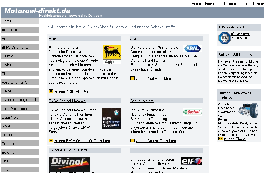Image resolution: width=264 pixels, height=173 pixels.
Task: Select Elf in the sidebar menu
Action: coord(20,74)
